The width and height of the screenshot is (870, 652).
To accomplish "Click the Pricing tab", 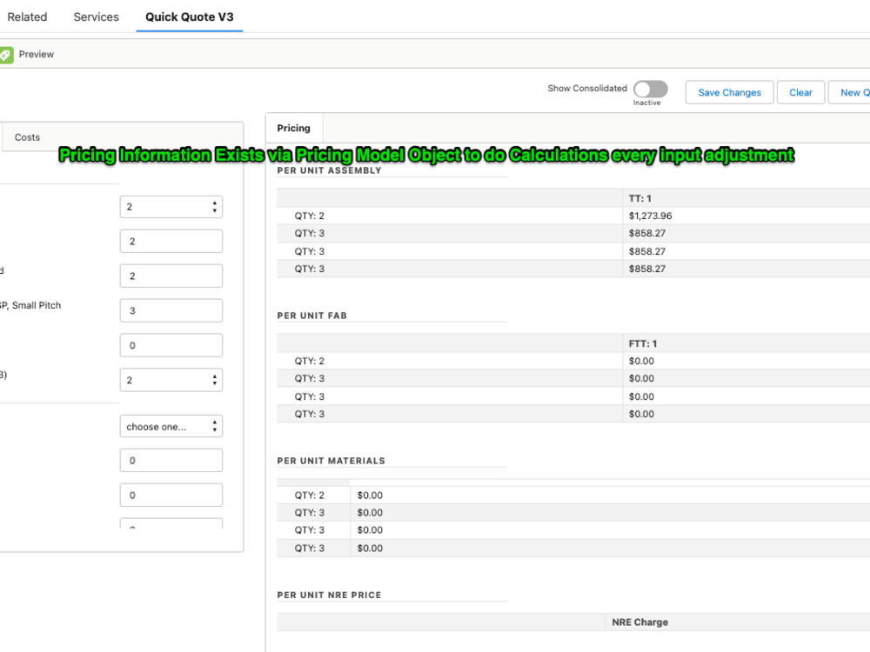I will [x=293, y=128].
